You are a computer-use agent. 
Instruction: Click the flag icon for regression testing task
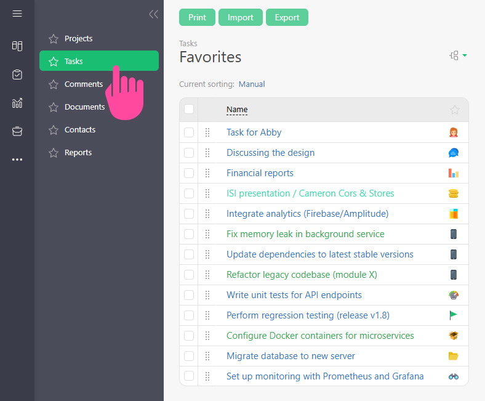click(454, 315)
